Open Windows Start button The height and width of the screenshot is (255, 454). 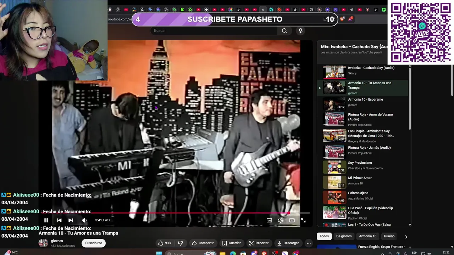[159, 253]
